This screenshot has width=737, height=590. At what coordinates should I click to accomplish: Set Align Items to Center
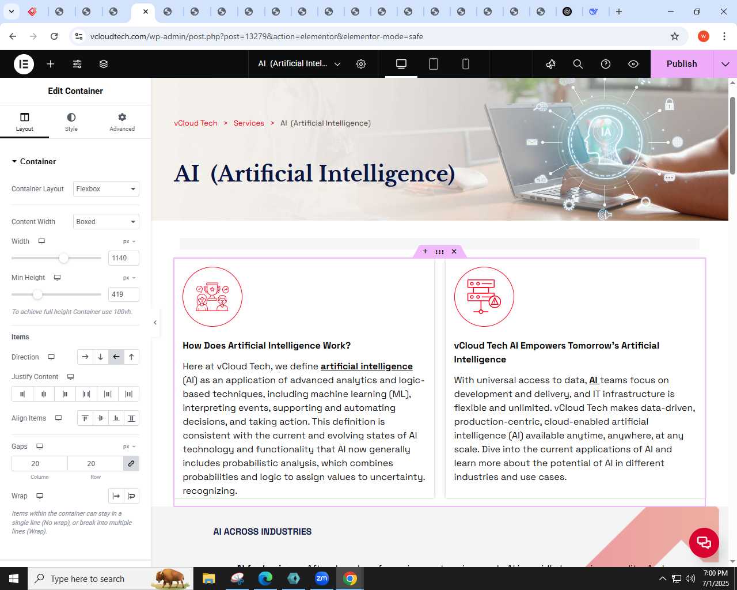click(101, 418)
